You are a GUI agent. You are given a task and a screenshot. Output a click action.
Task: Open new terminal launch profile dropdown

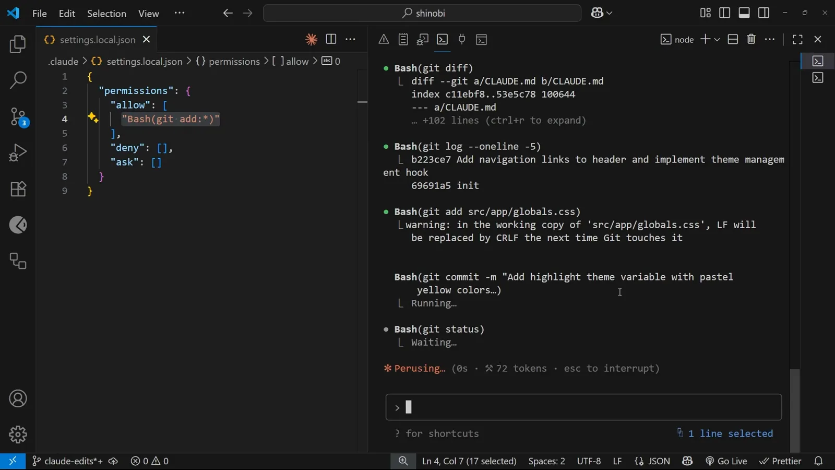click(717, 40)
